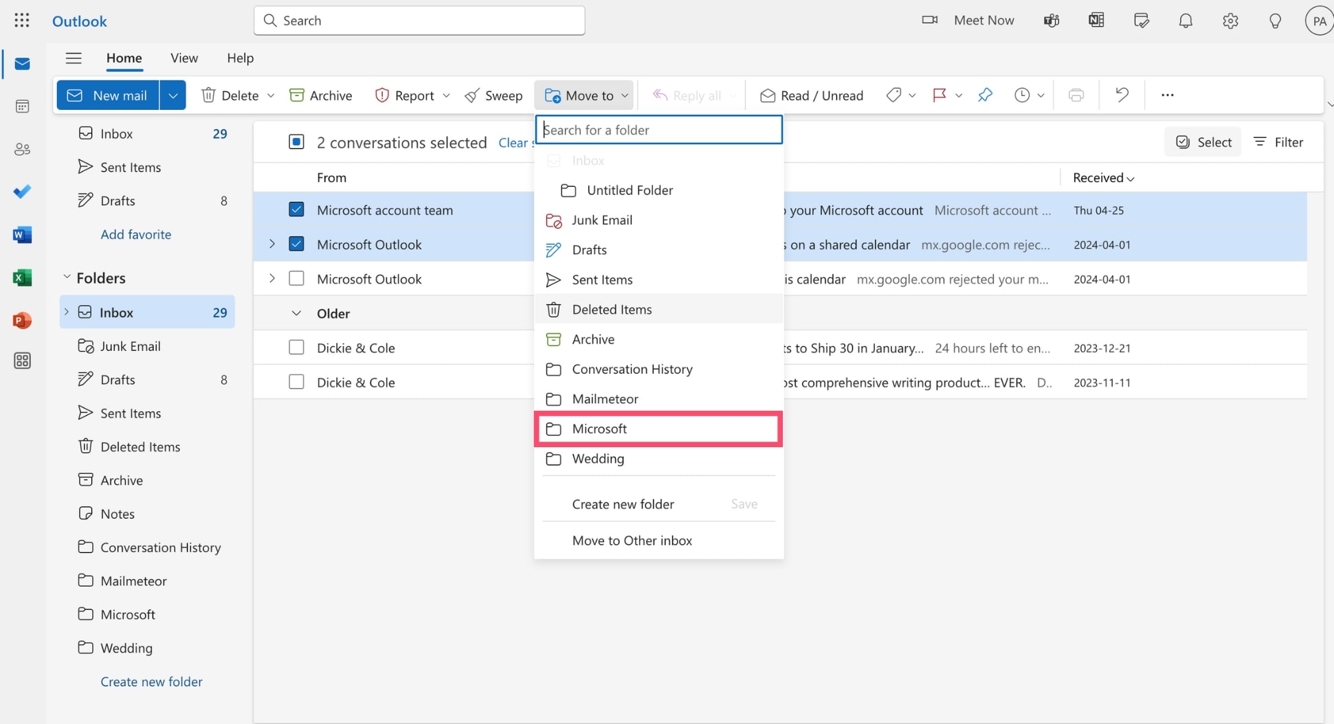
Task: Check the Dickie & Cole 2023-11-11 message
Action: pos(296,382)
